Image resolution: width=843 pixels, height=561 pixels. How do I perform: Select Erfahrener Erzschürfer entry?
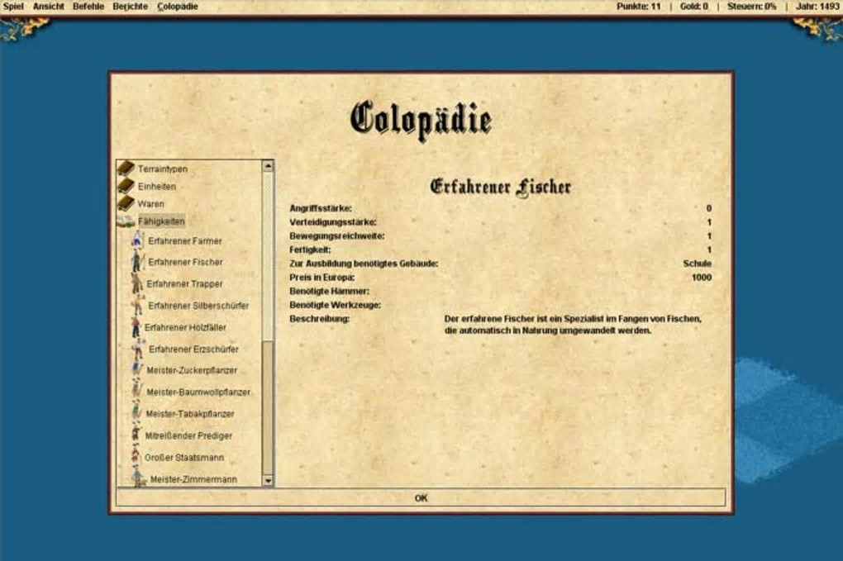pyautogui.click(x=193, y=349)
